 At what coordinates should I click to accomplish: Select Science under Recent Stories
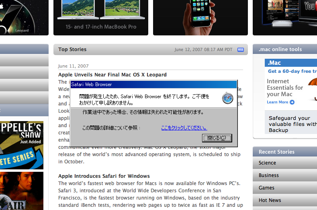[x=285, y=163]
